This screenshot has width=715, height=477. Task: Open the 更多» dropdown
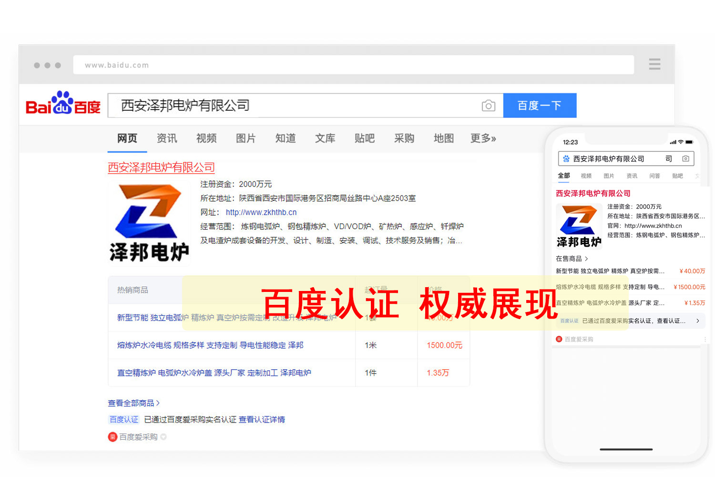482,138
